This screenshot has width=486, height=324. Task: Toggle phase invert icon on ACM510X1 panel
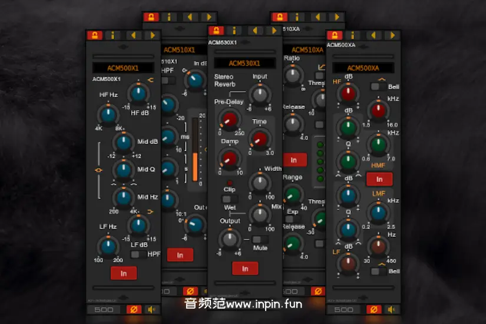(190, 291)
